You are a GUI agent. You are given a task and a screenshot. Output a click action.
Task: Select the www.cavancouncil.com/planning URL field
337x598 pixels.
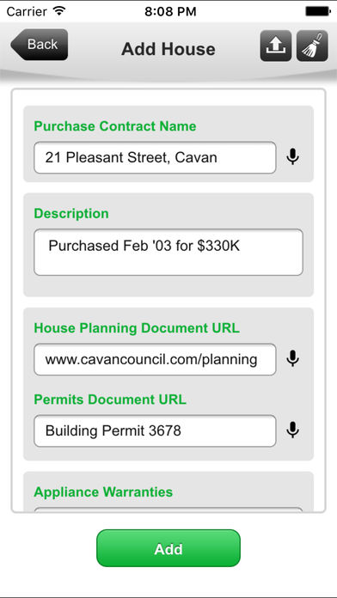[x=155, y=359]
